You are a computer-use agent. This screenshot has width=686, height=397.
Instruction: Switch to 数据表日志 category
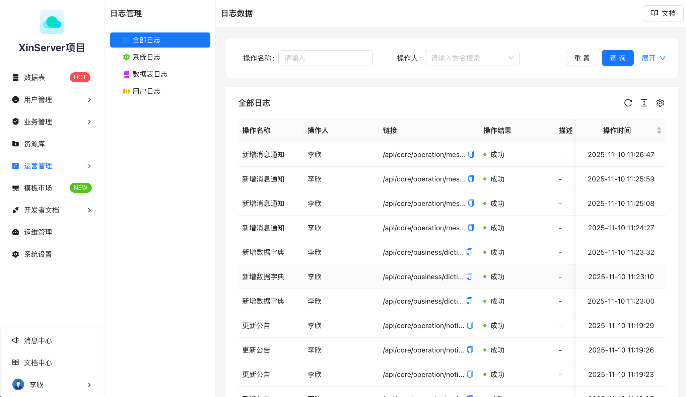coord(150,74)
